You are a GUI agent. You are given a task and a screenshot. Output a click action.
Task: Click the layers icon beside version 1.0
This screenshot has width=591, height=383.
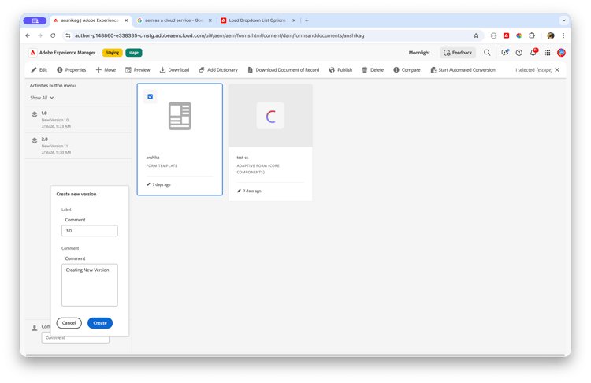coord(35,114)
